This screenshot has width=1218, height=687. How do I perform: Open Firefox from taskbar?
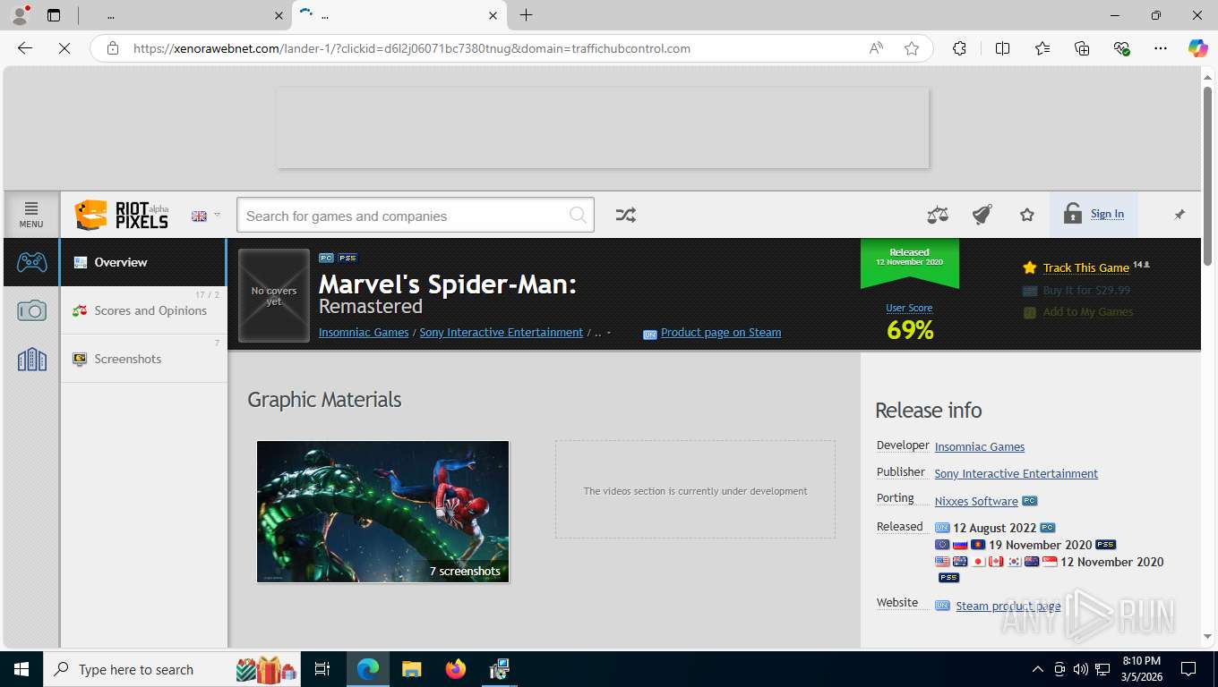(456, 669)
